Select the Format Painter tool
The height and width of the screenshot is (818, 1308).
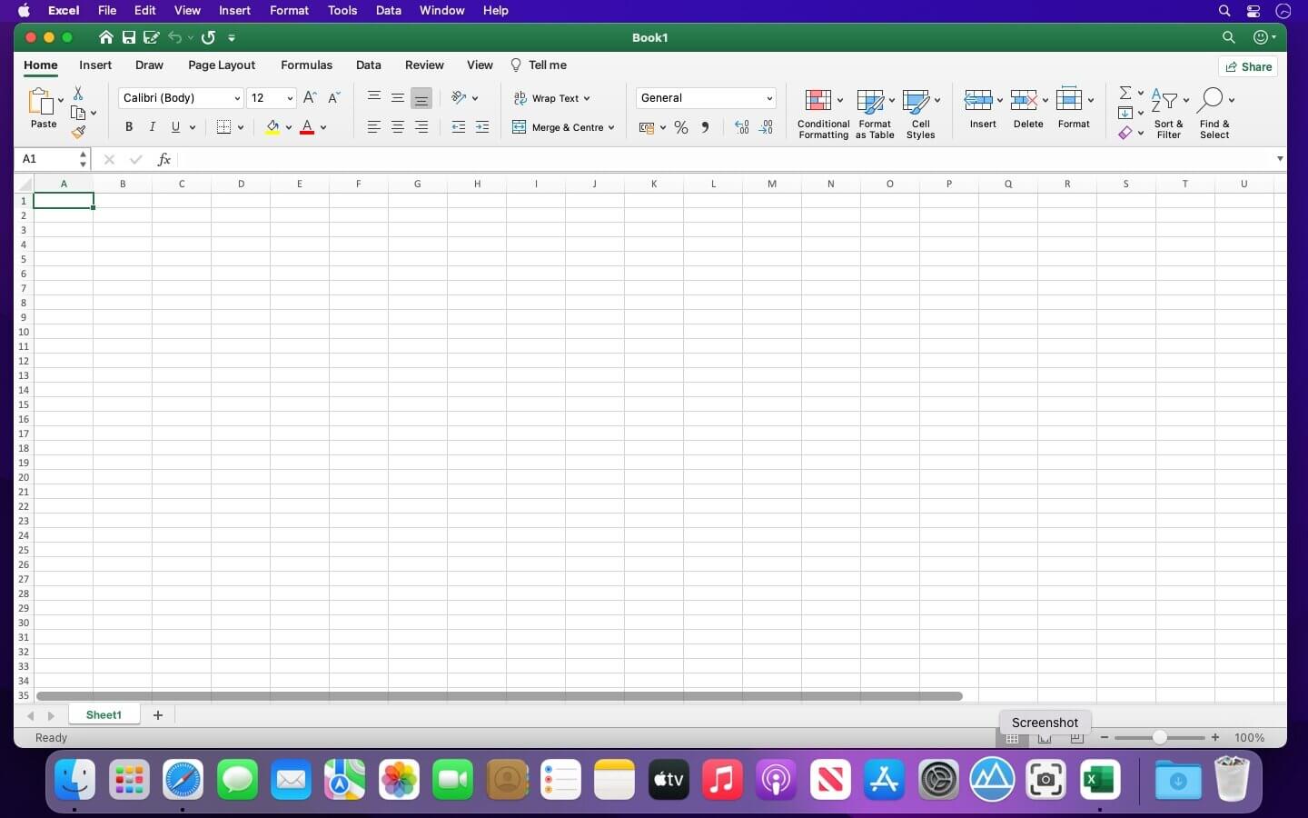click(78, 131)
